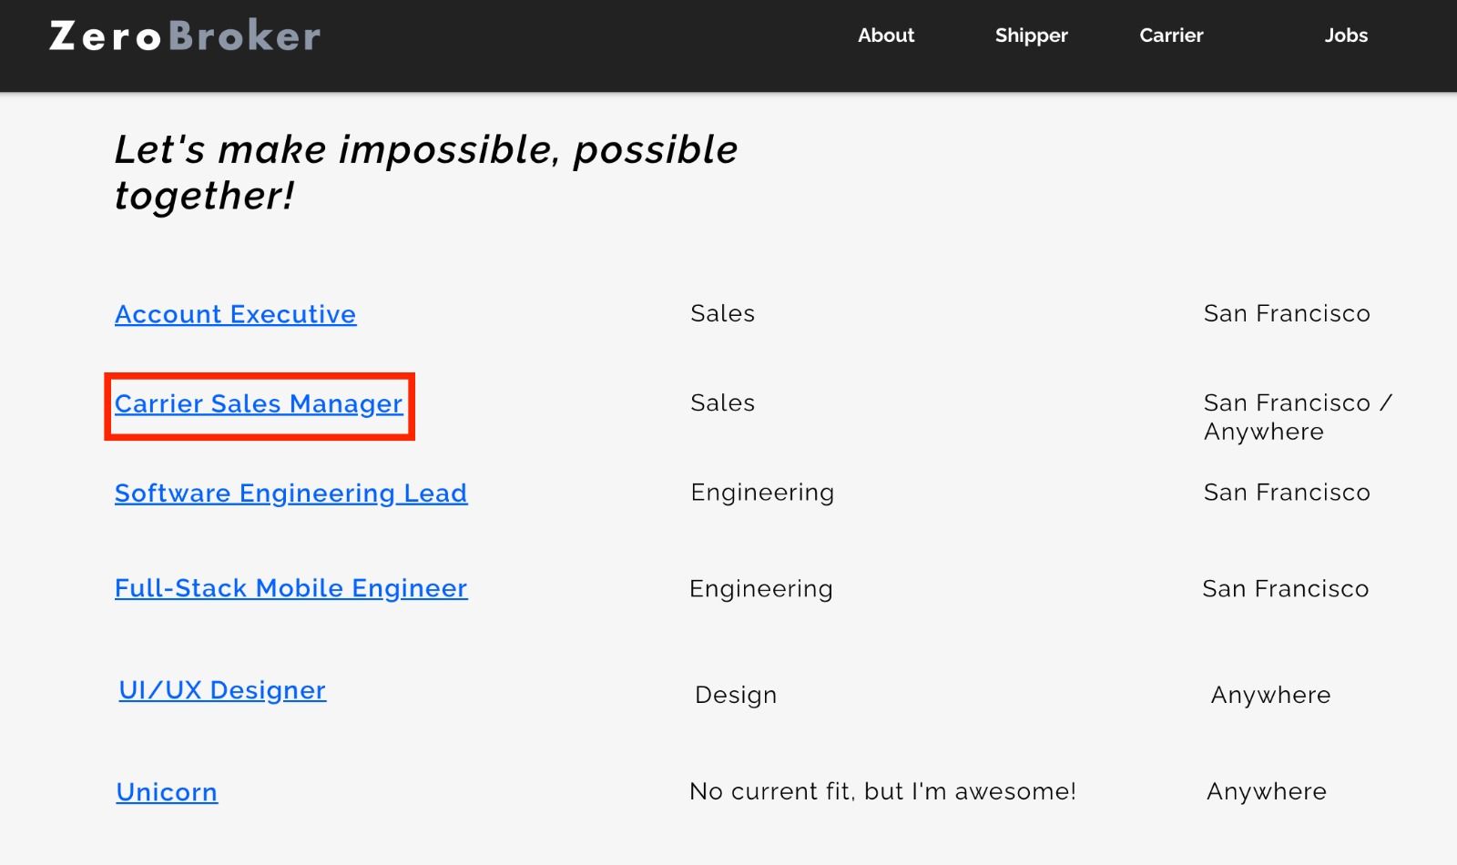Click the ZeroBroker logo
This screenshot has width=1457, height=865.
coord(185,36)
